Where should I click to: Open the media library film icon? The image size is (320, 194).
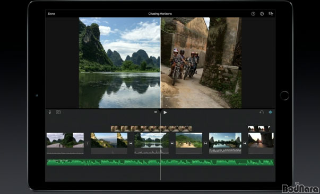pyautogui.click(x=271, y=14)
